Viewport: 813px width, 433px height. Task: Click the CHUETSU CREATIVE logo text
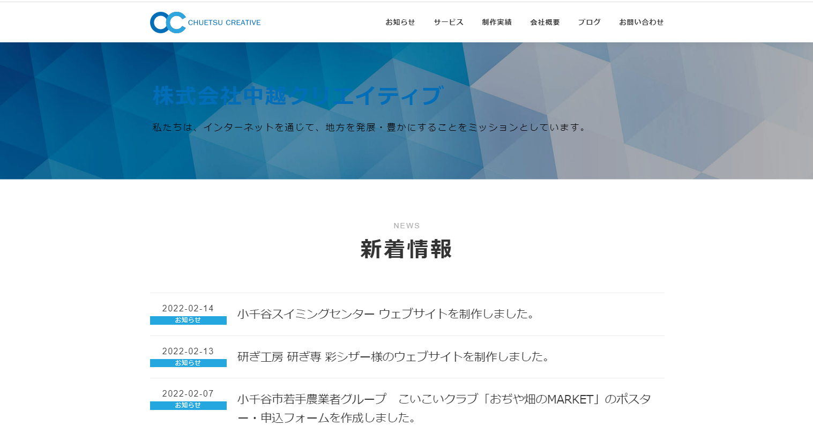225,23
